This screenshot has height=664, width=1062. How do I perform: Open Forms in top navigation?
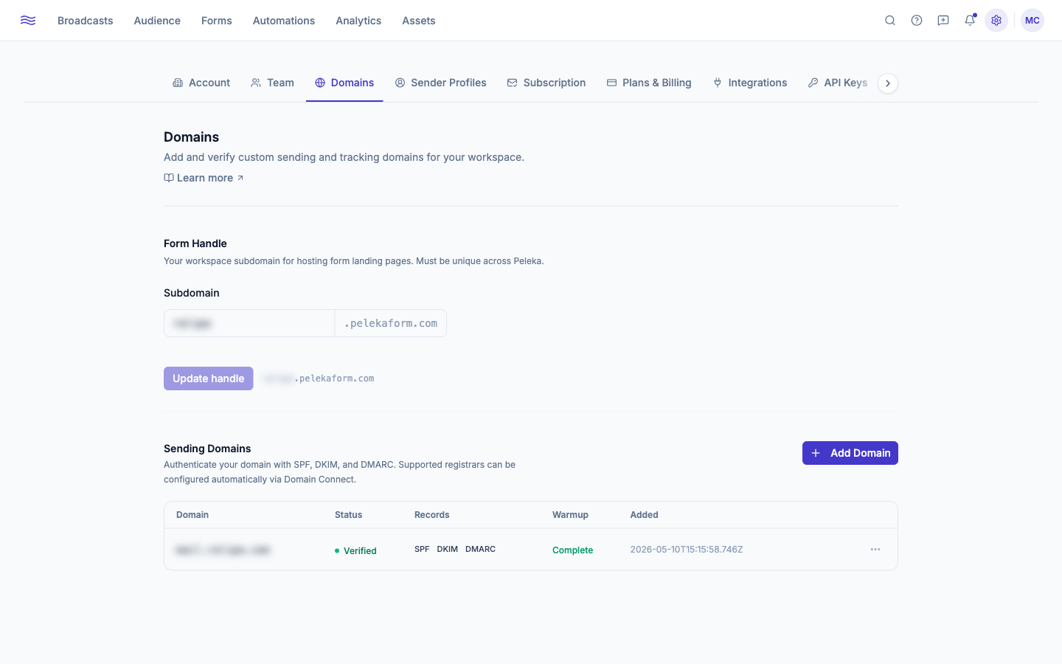point(217,21)
